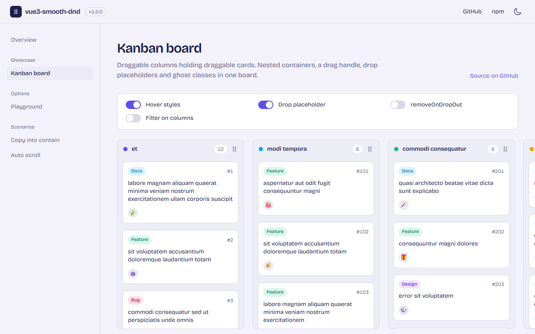Click the Feature tag on card #103

[275, 292]
